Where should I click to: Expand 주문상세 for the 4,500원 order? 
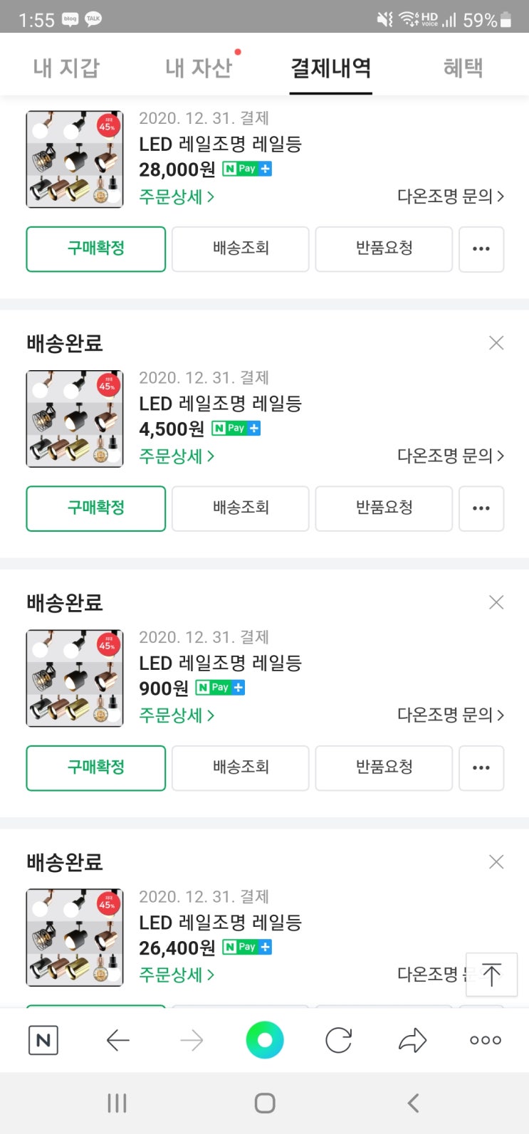pos(176,456)
